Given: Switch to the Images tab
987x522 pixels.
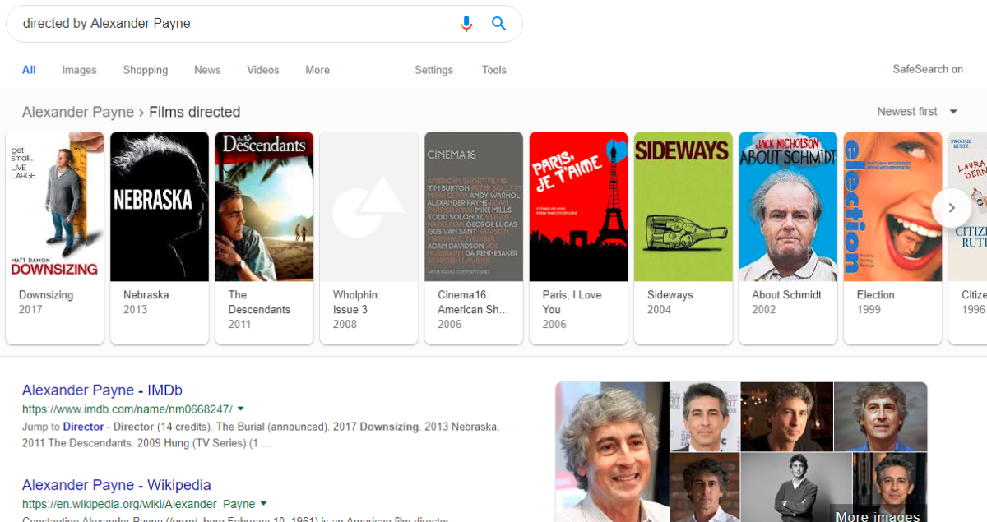Looking at the screenshot, I should (x=80, y=70).
